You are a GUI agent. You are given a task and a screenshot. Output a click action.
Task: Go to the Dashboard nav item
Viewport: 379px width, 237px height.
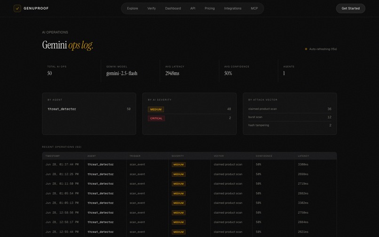173,8
